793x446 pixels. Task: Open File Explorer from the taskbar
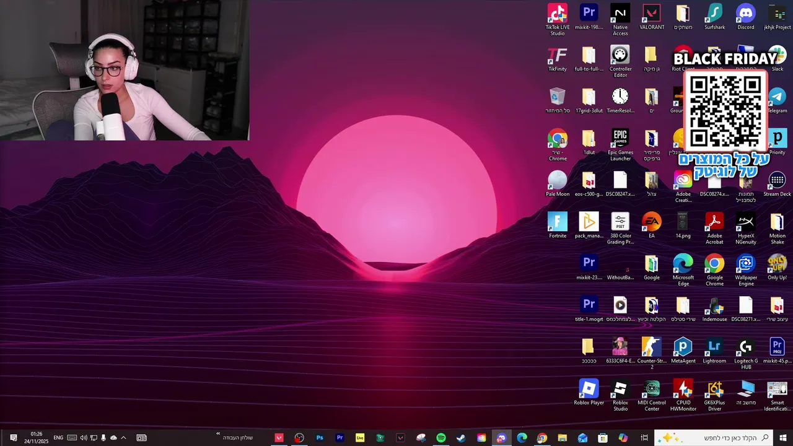click(x=562, y=438)
